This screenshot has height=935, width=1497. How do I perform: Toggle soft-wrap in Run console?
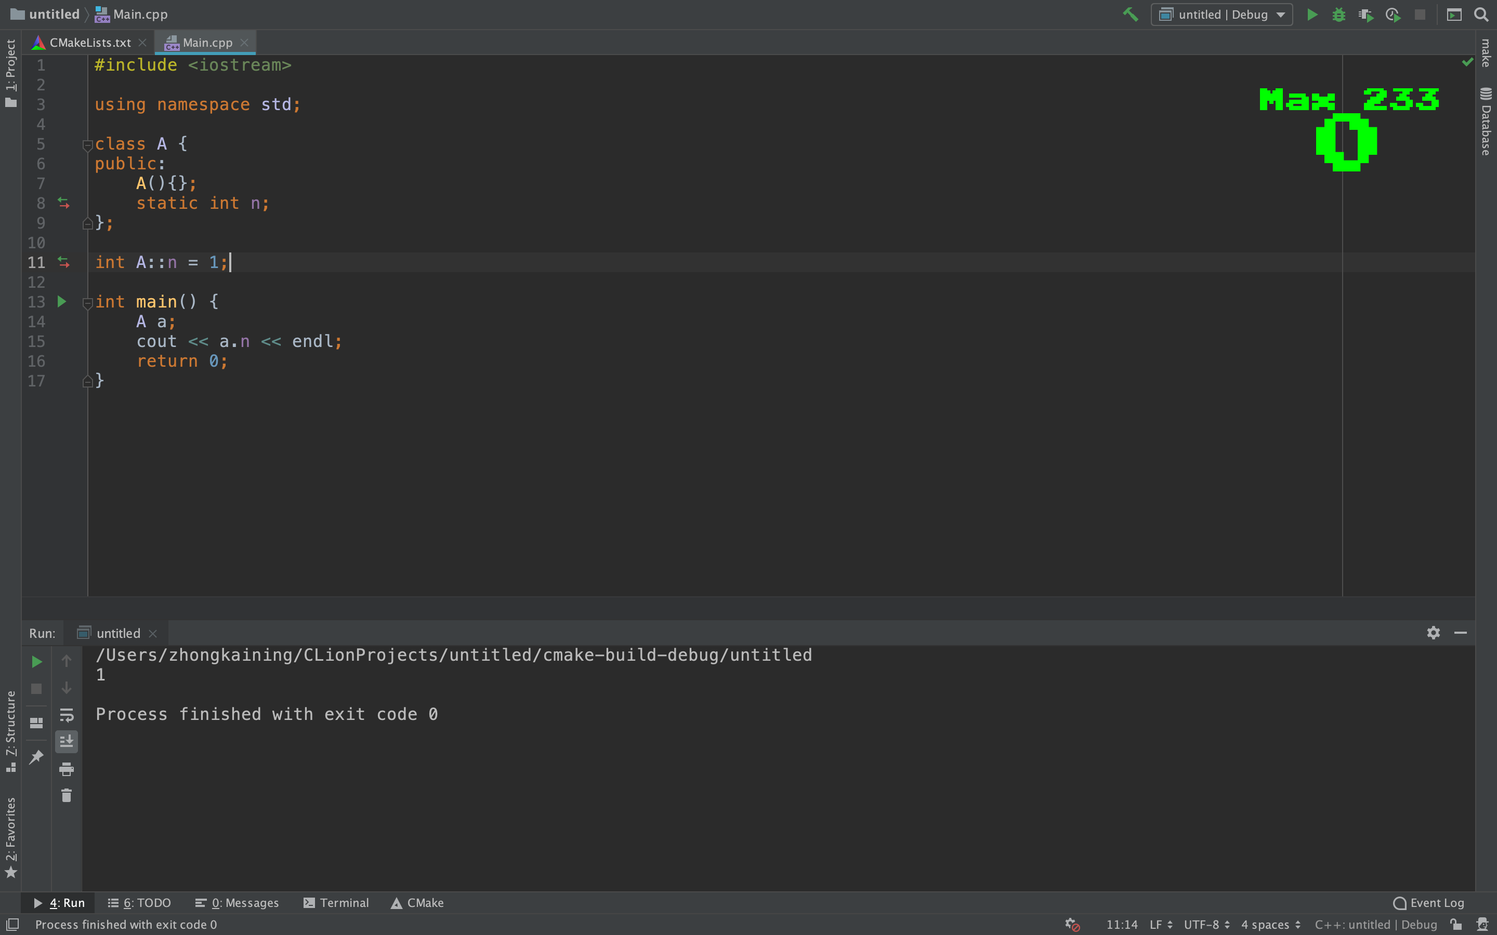click(x=66, y=715)
